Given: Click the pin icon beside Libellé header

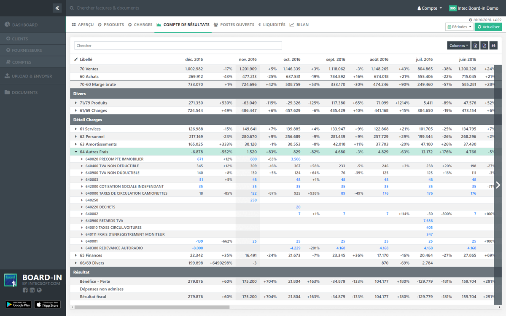Looking at the screenshot, I should tap(76, 59).
